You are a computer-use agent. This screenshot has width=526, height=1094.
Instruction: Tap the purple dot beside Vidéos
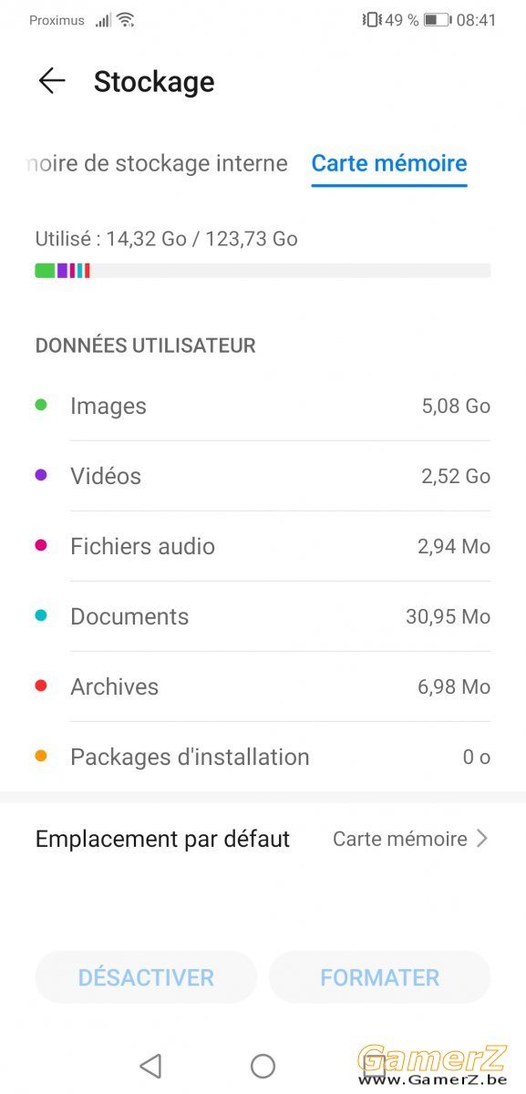[x=41, y=475]
